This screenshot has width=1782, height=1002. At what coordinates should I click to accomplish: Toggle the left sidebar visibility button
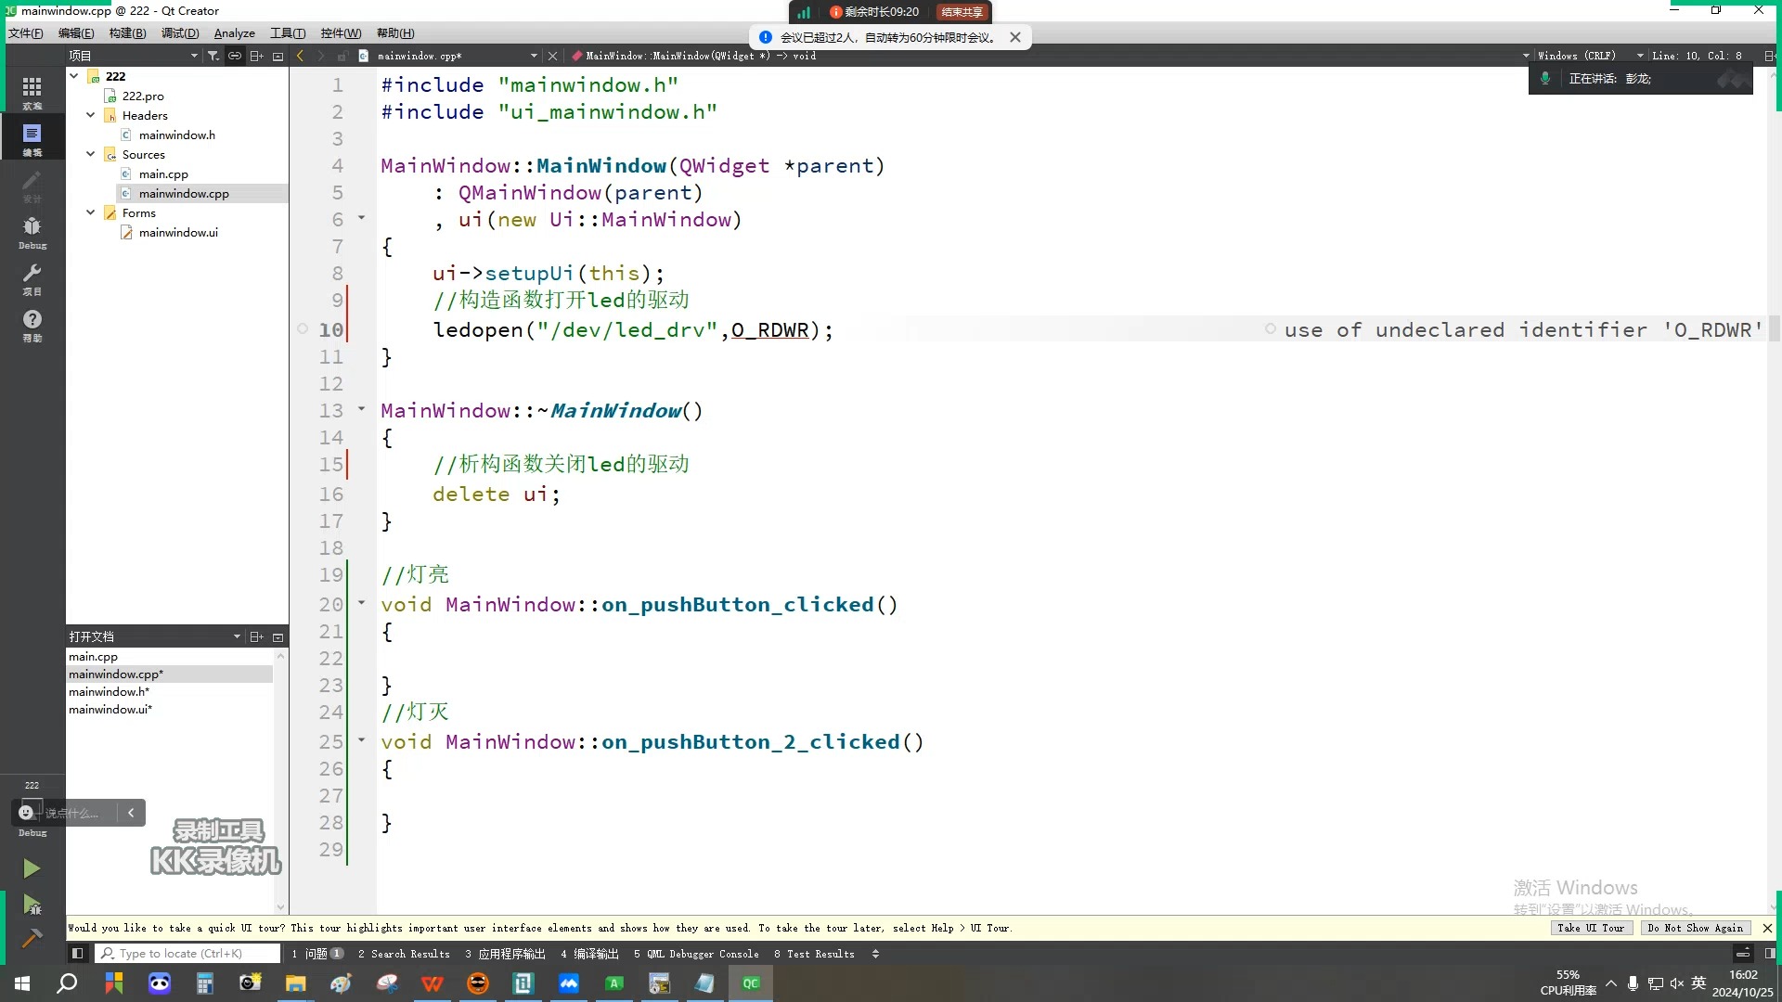coord(78,953)
